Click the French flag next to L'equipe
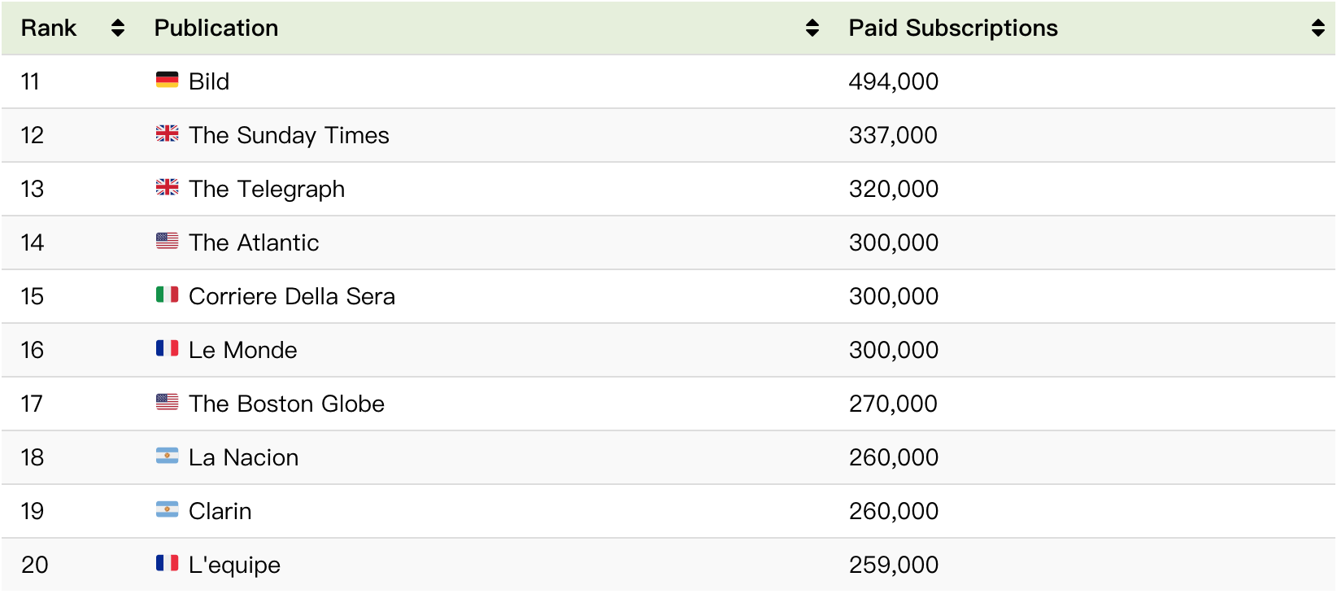 [167, 563]
